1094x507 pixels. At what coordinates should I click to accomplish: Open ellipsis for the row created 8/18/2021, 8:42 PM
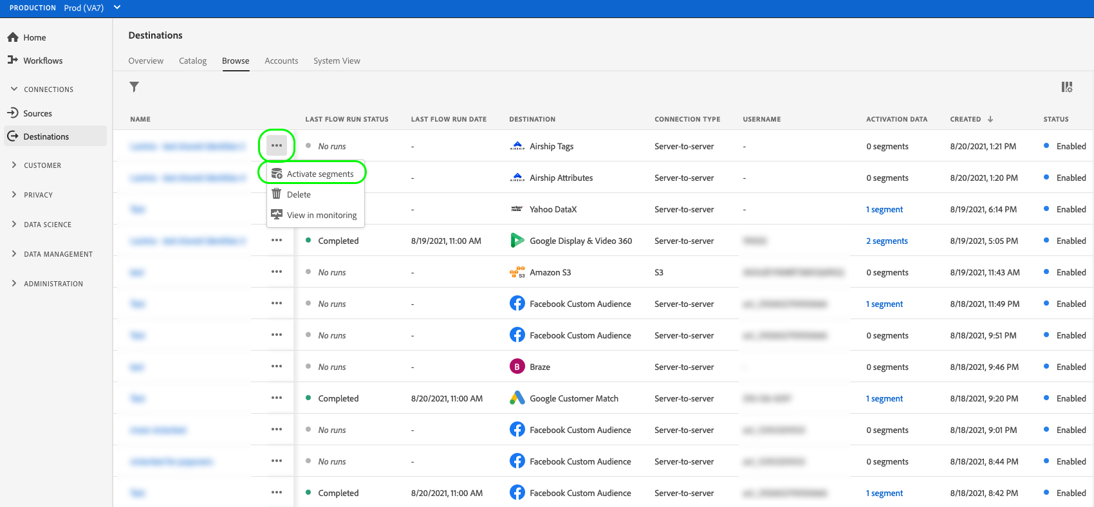pyautogui.click(x=277, y=492)
